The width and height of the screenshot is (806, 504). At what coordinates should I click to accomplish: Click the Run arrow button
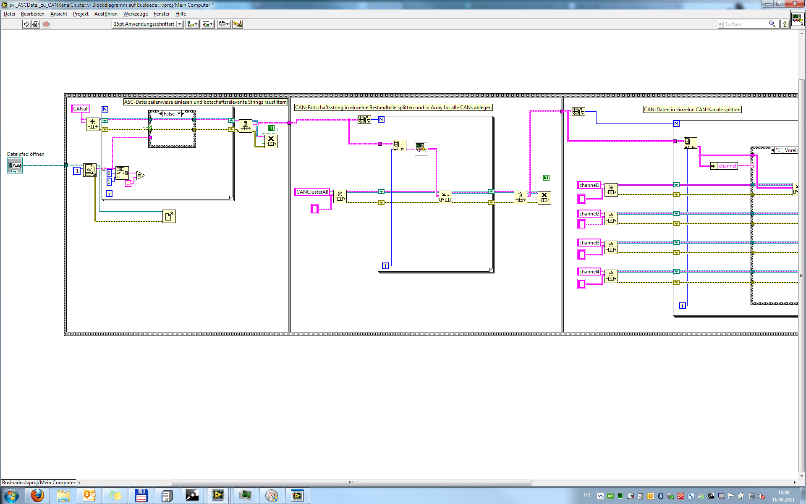[26, 24]
